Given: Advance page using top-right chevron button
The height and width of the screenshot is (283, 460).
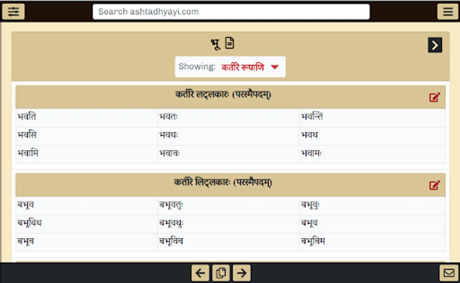Looking at the screenshot, I should pos(435,45).
